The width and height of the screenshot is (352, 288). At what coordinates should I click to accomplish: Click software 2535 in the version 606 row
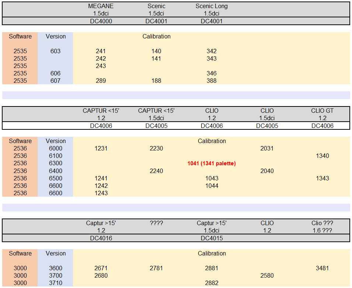click(x=20, y=73)
